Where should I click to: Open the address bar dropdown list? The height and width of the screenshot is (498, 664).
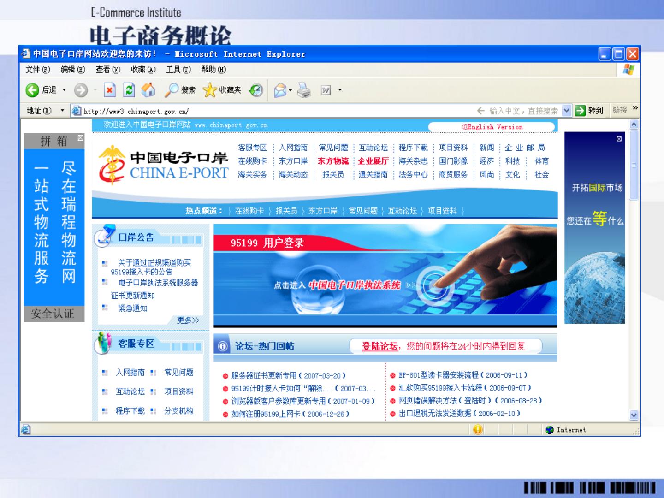click(567, 111)
